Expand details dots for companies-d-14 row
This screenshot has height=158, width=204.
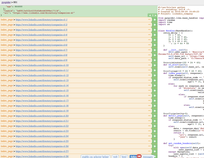coord(149,85)
